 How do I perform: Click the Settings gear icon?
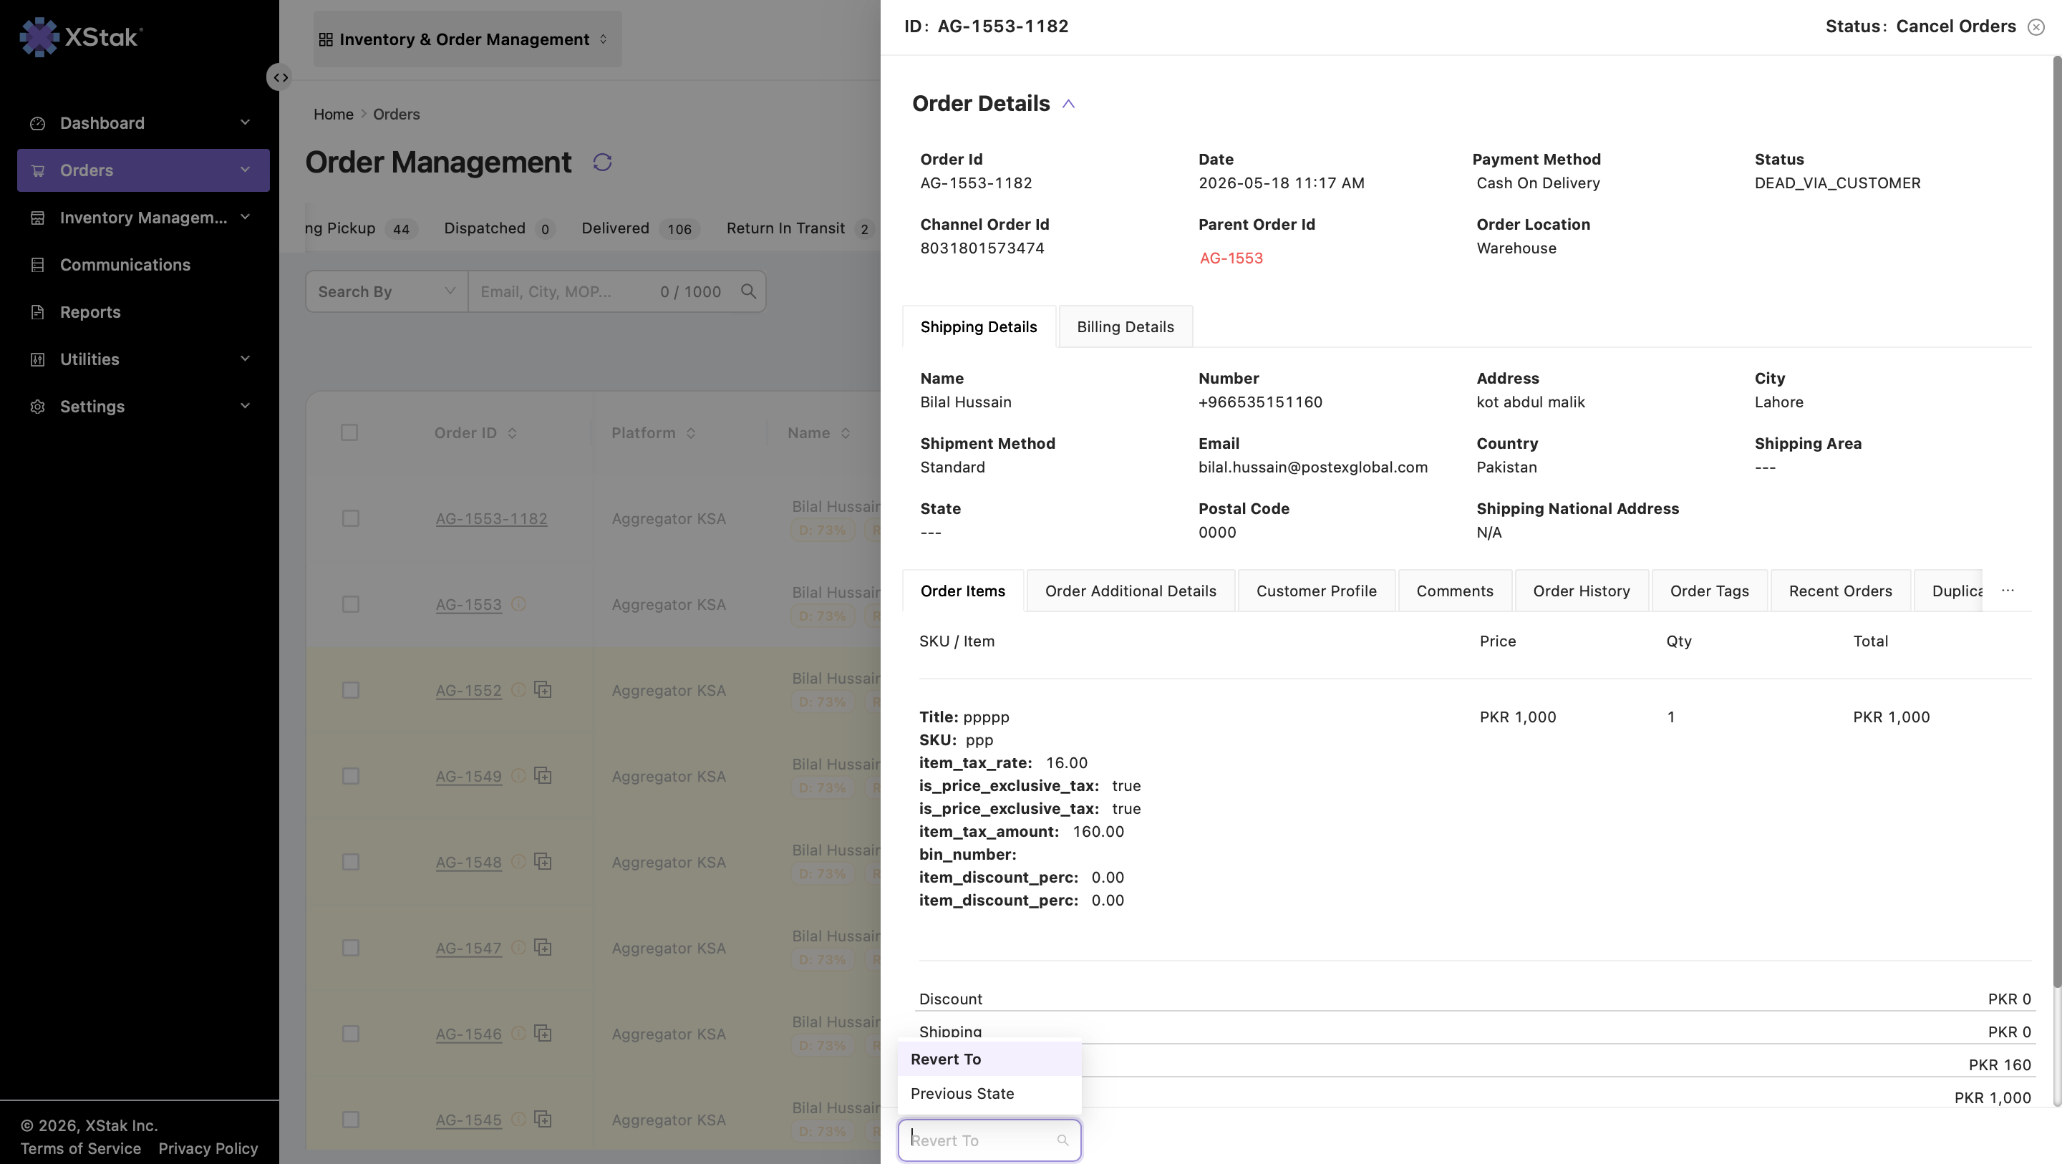pos(38,407)
